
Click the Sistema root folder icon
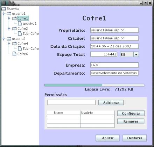click(3, 9)
